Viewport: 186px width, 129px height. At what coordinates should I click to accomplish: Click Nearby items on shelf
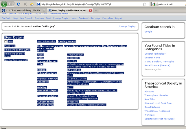[16, 60]
